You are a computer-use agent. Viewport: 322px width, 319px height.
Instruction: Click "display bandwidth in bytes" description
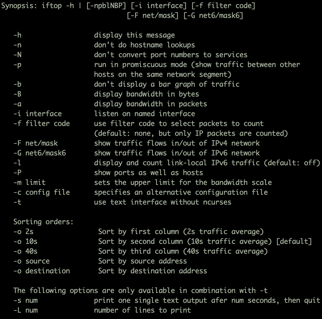tap(146, 94)
